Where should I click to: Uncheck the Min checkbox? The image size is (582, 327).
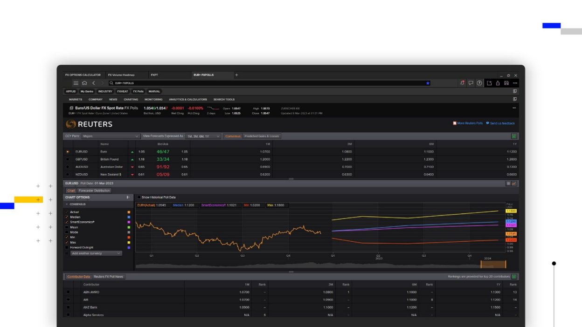coord(67,237)
